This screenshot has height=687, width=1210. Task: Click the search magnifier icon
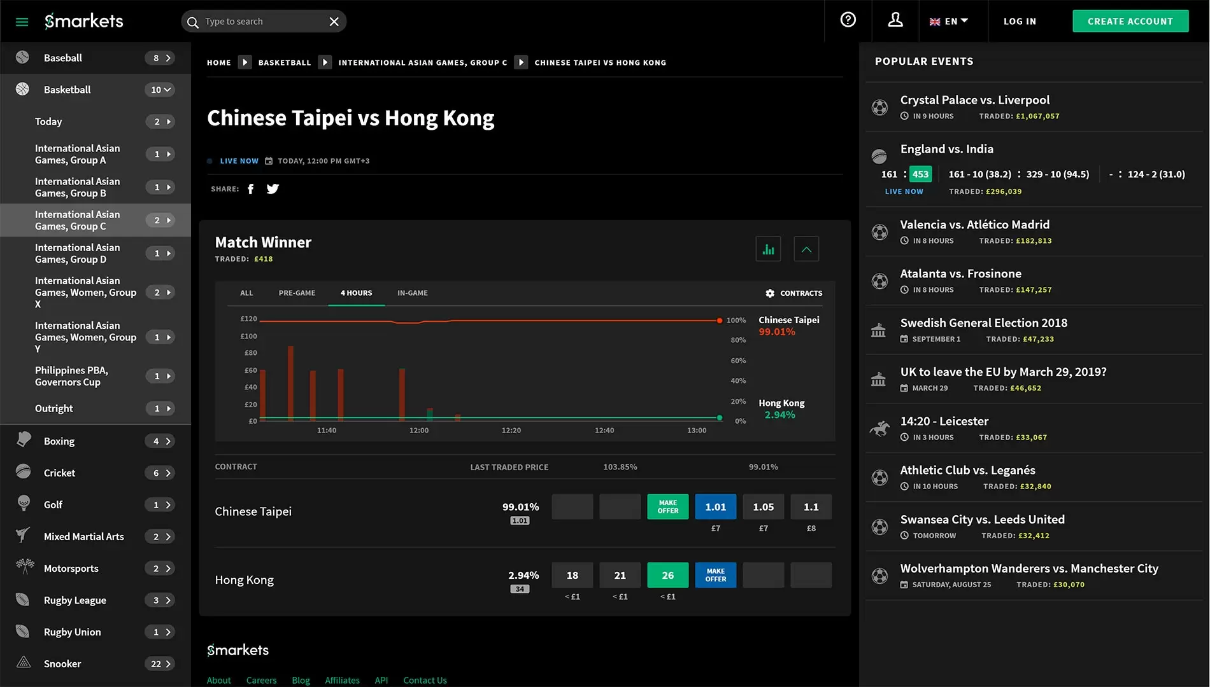pos(192,22)
